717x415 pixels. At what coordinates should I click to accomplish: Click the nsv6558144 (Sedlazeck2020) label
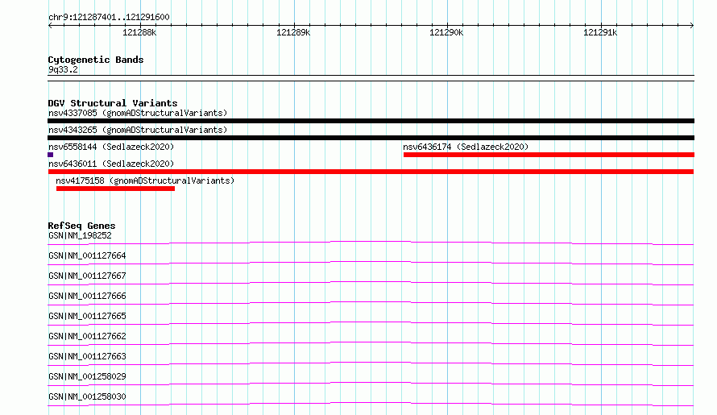click(x=111, y=147)
